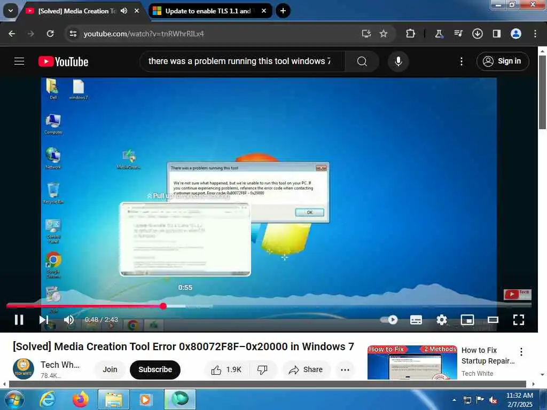The width and height of the screenshot is (547, 410).
Task: Mute the video player volume
Action: click(69, 320)
